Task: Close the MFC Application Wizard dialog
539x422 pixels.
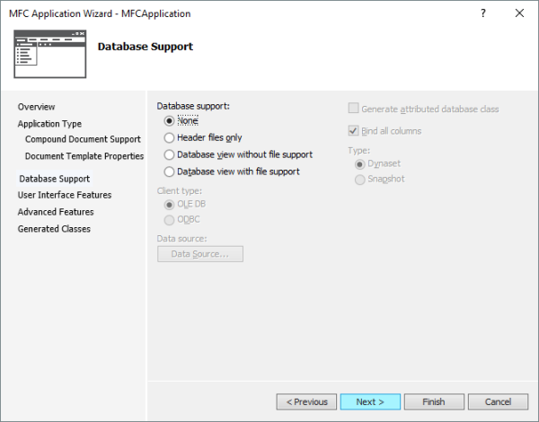Action: pyautogui.click(x=519, y=13)
